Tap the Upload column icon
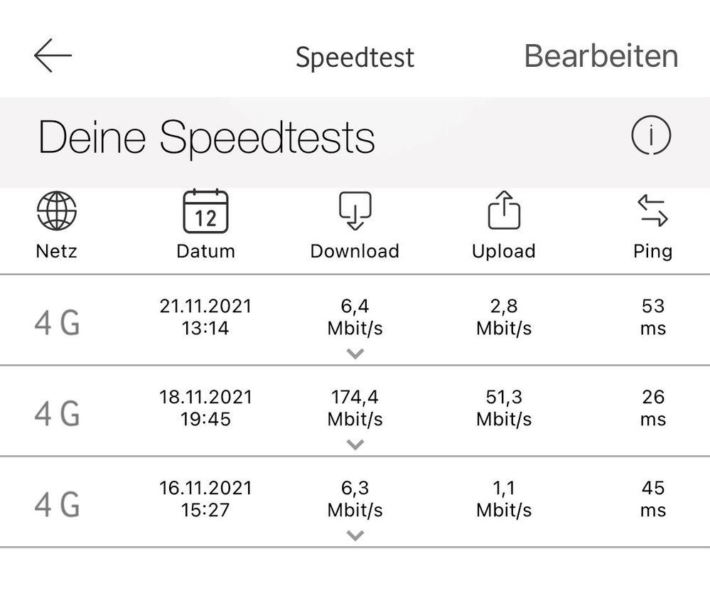Viewport: 710px width, 601px height. (504, 211)
